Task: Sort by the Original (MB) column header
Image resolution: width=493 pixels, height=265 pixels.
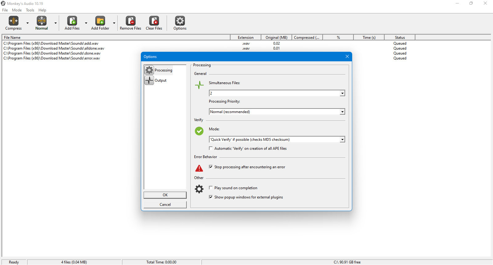Action: click(276, 37)
